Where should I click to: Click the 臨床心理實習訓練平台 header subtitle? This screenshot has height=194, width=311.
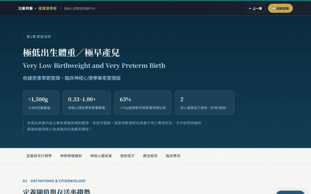[x=80, y=9]
